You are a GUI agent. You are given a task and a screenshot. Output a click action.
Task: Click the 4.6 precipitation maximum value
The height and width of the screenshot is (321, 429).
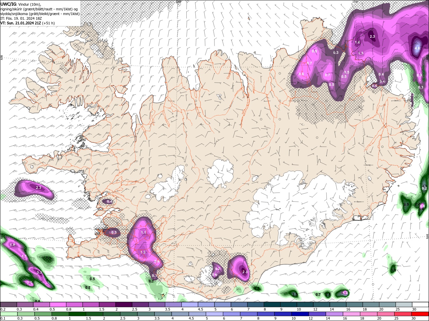point(417,48)
